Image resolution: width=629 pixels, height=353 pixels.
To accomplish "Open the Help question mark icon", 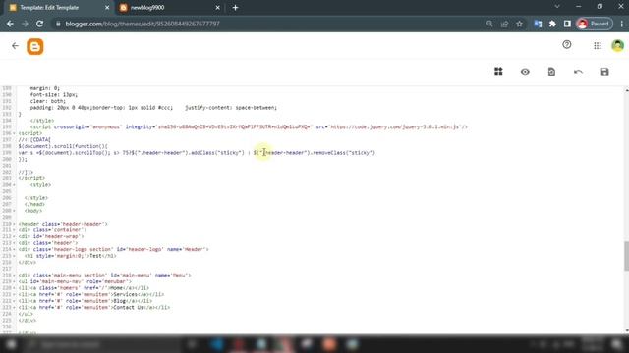I will point(566,45).
